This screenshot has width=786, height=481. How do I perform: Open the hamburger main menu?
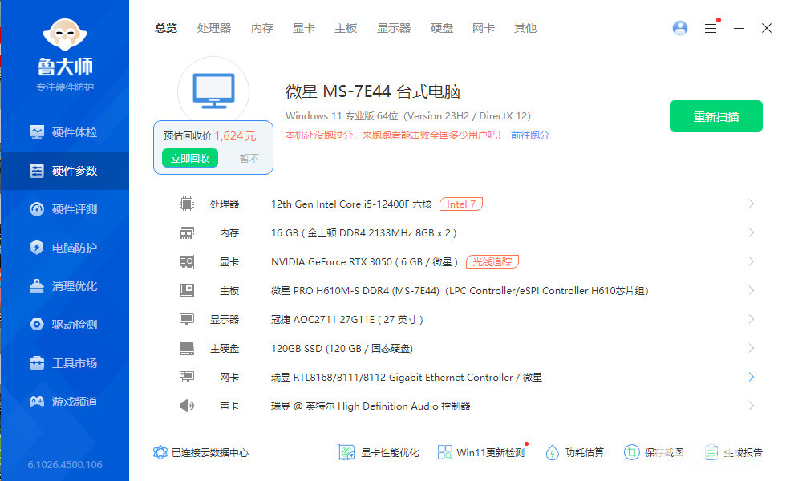click(x=711, y=28)
